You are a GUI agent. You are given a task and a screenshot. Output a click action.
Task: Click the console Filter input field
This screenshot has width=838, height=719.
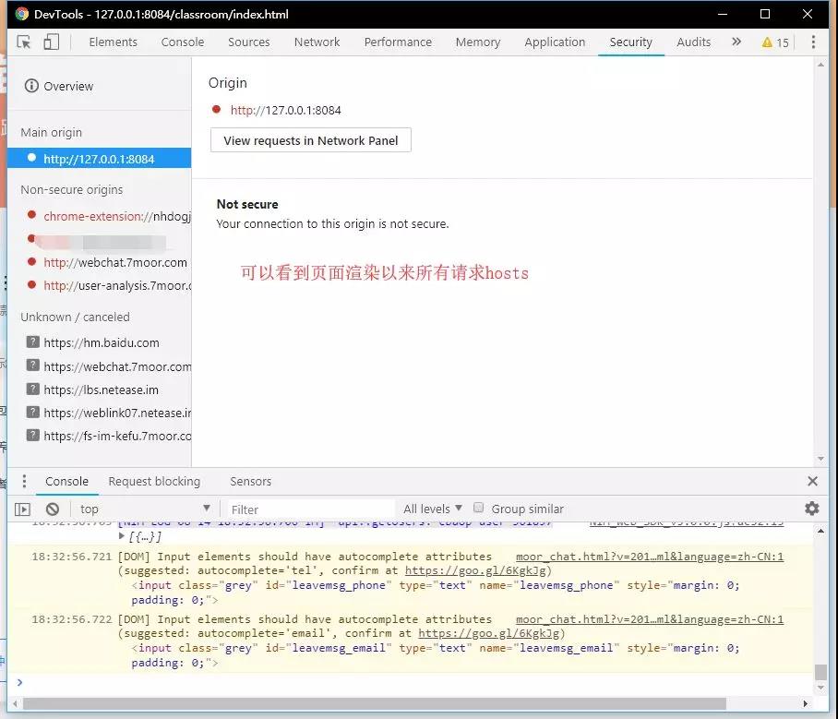point(310,509)
